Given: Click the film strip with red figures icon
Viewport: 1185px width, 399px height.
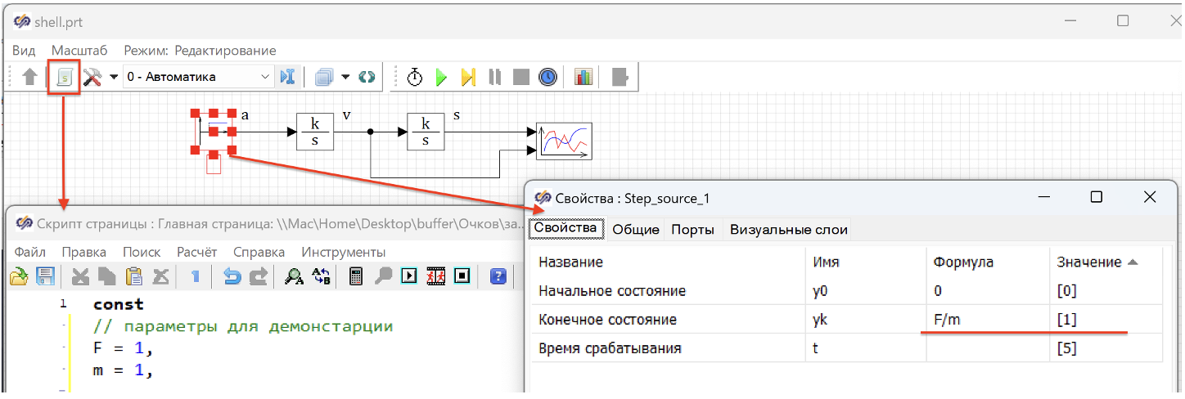Looking at the screenshot, I should click(435, 276).
